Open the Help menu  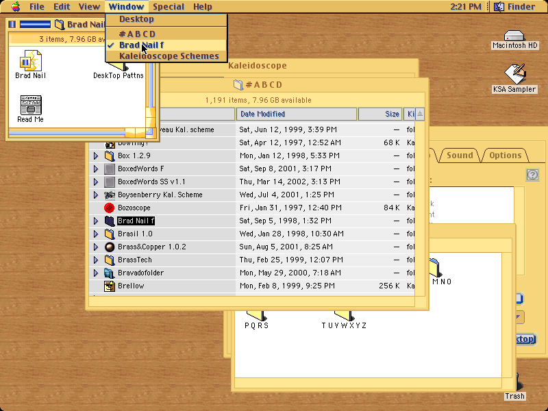pyautogui.click(x=203, y=7)
